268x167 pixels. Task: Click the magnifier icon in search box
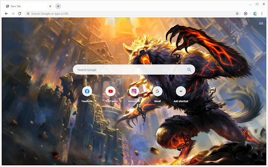(189, 70)
